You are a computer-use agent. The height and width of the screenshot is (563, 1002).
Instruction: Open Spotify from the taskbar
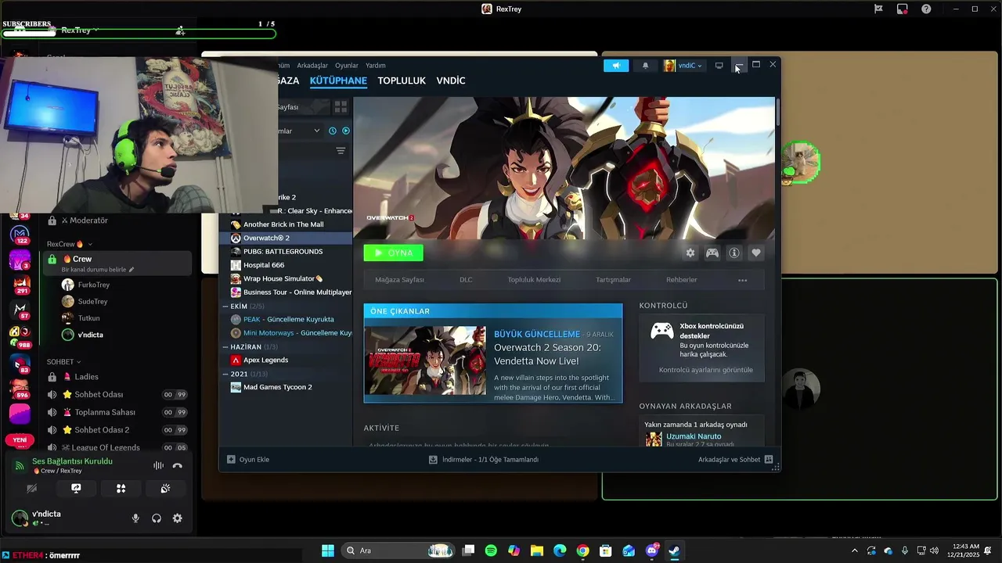491,550
